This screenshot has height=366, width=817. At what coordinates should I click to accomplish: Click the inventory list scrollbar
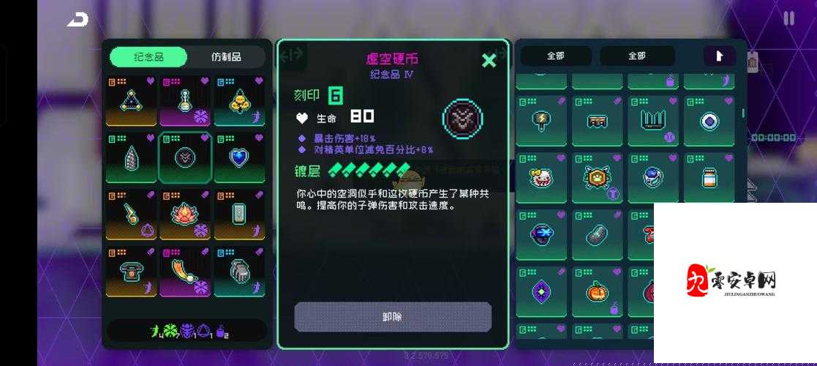point(743,113)
